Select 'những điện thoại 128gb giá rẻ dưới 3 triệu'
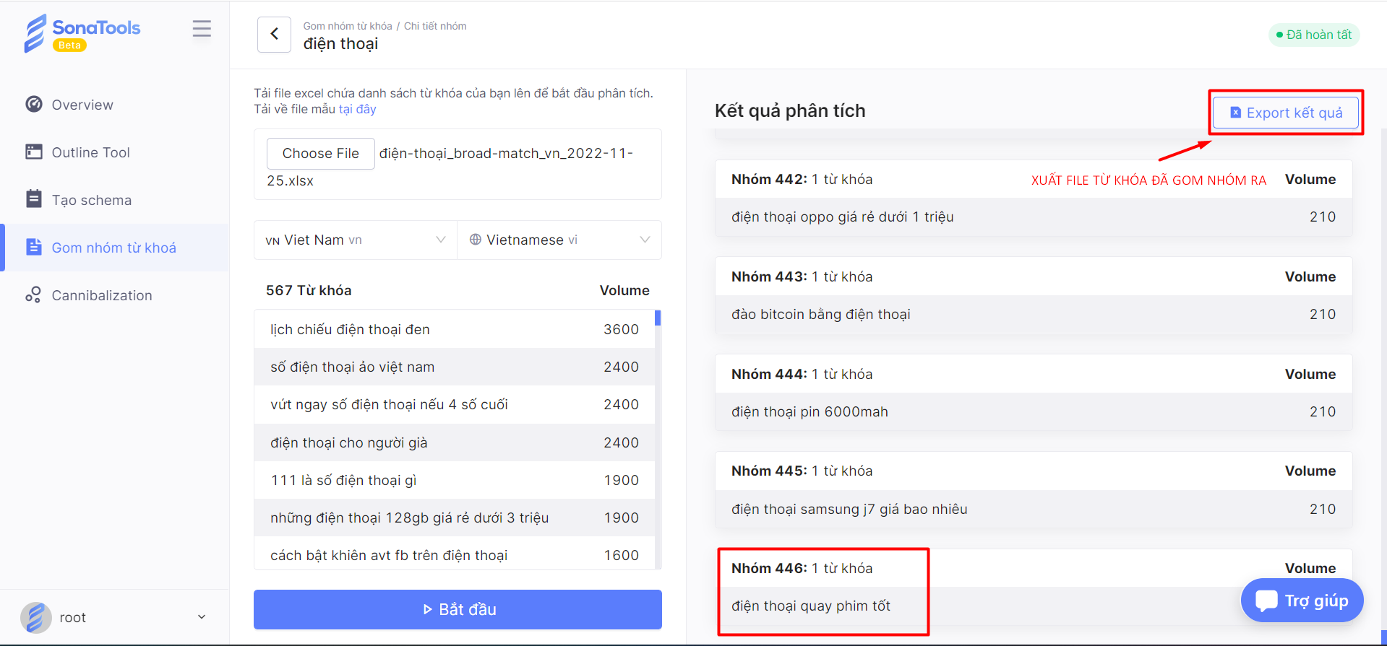This screenshot has height=646, width=1387. (455, 518)
